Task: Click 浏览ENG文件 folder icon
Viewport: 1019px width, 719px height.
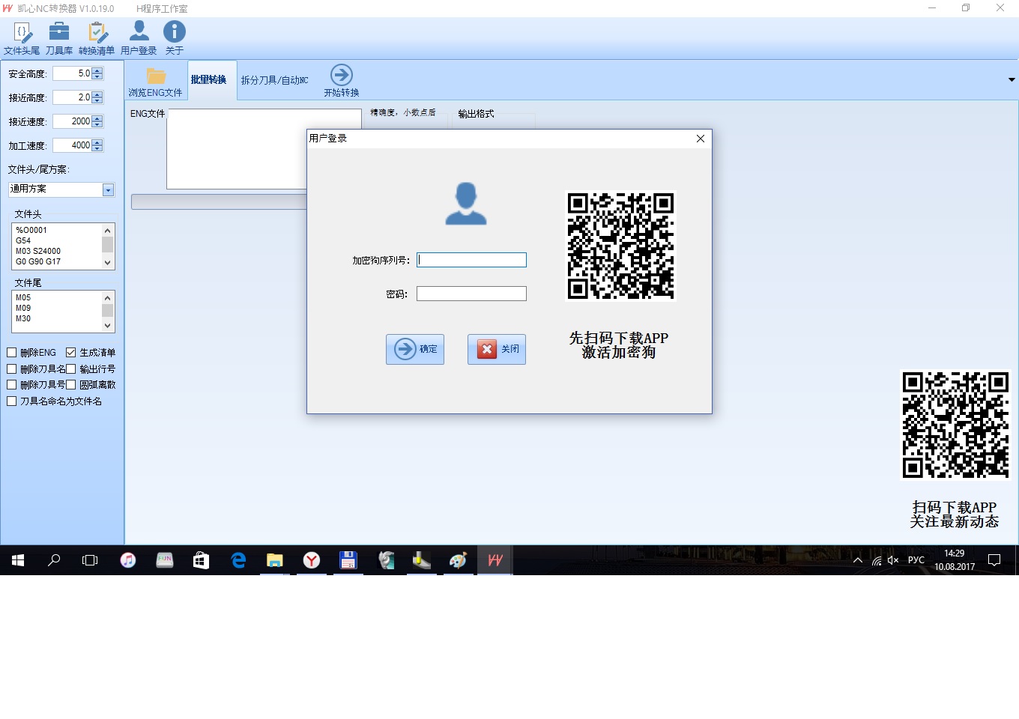Action: click(x=156, y=76)
